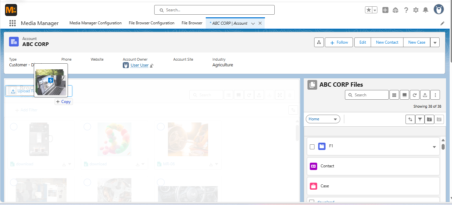Check the F1 folder row checkbox

point(312,147)
